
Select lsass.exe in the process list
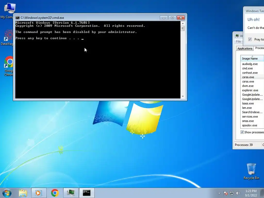(x=252, y=103)
